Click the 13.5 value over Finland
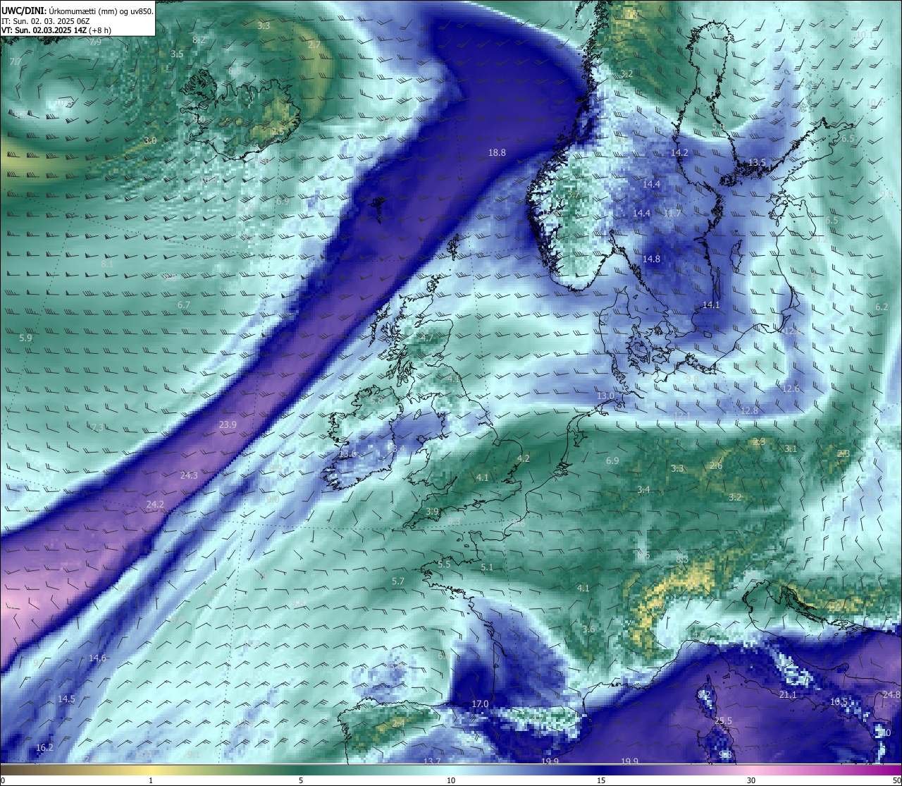This screenshot has height=786, width=902. 757,162
